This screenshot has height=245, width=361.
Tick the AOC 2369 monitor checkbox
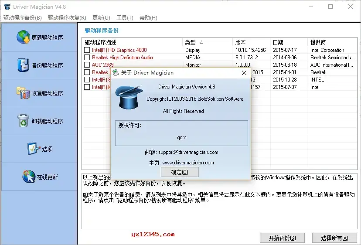coord(87,65)
